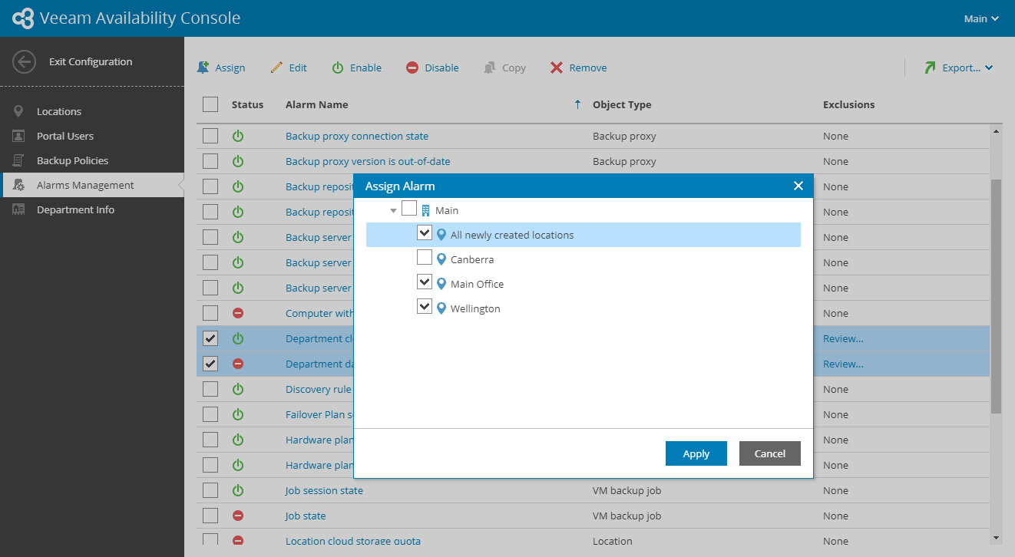Click the scrollbar down arrow
This screenshot has height=557, width=1015.
pyautogui.click(x=997, y=538)
